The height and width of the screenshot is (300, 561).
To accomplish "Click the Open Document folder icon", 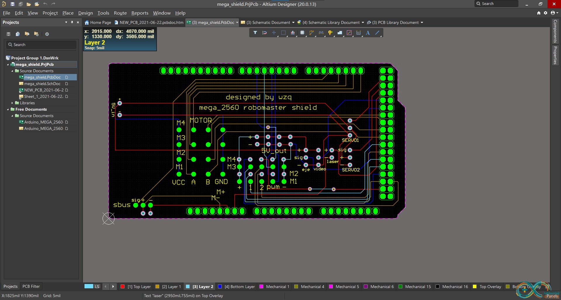I will (x=29, y=4).
